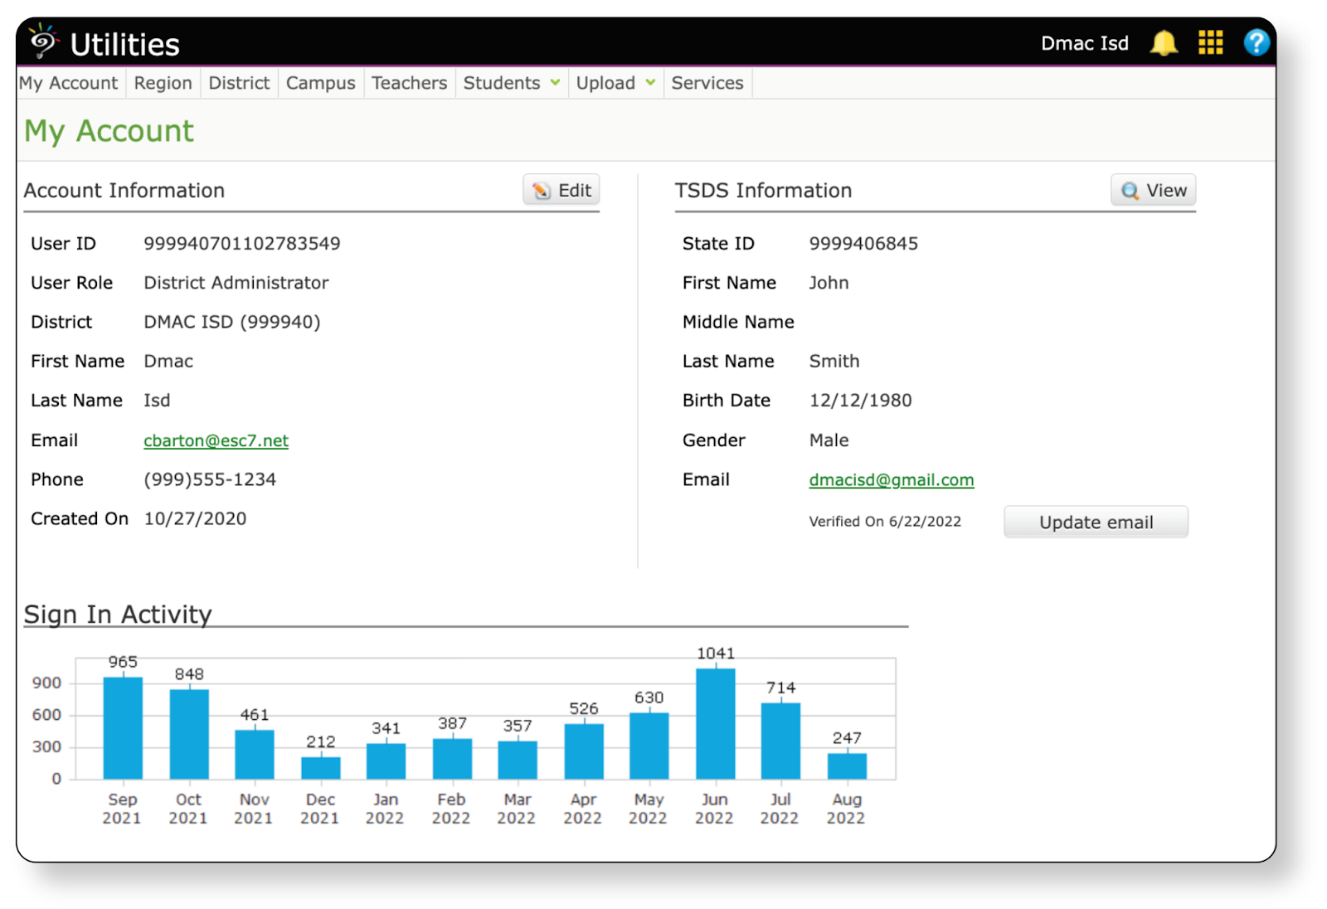Open the notifications bell

point(1164,42)
